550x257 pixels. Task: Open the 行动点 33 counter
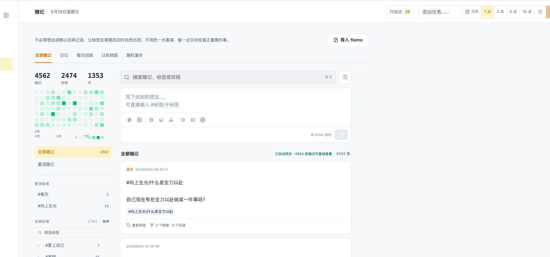pos(400,12)
